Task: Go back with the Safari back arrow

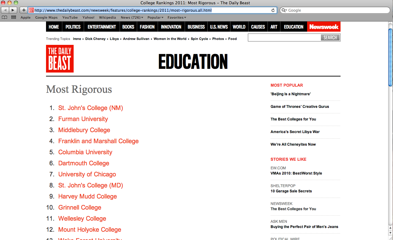Action: (x=5, y=10)
